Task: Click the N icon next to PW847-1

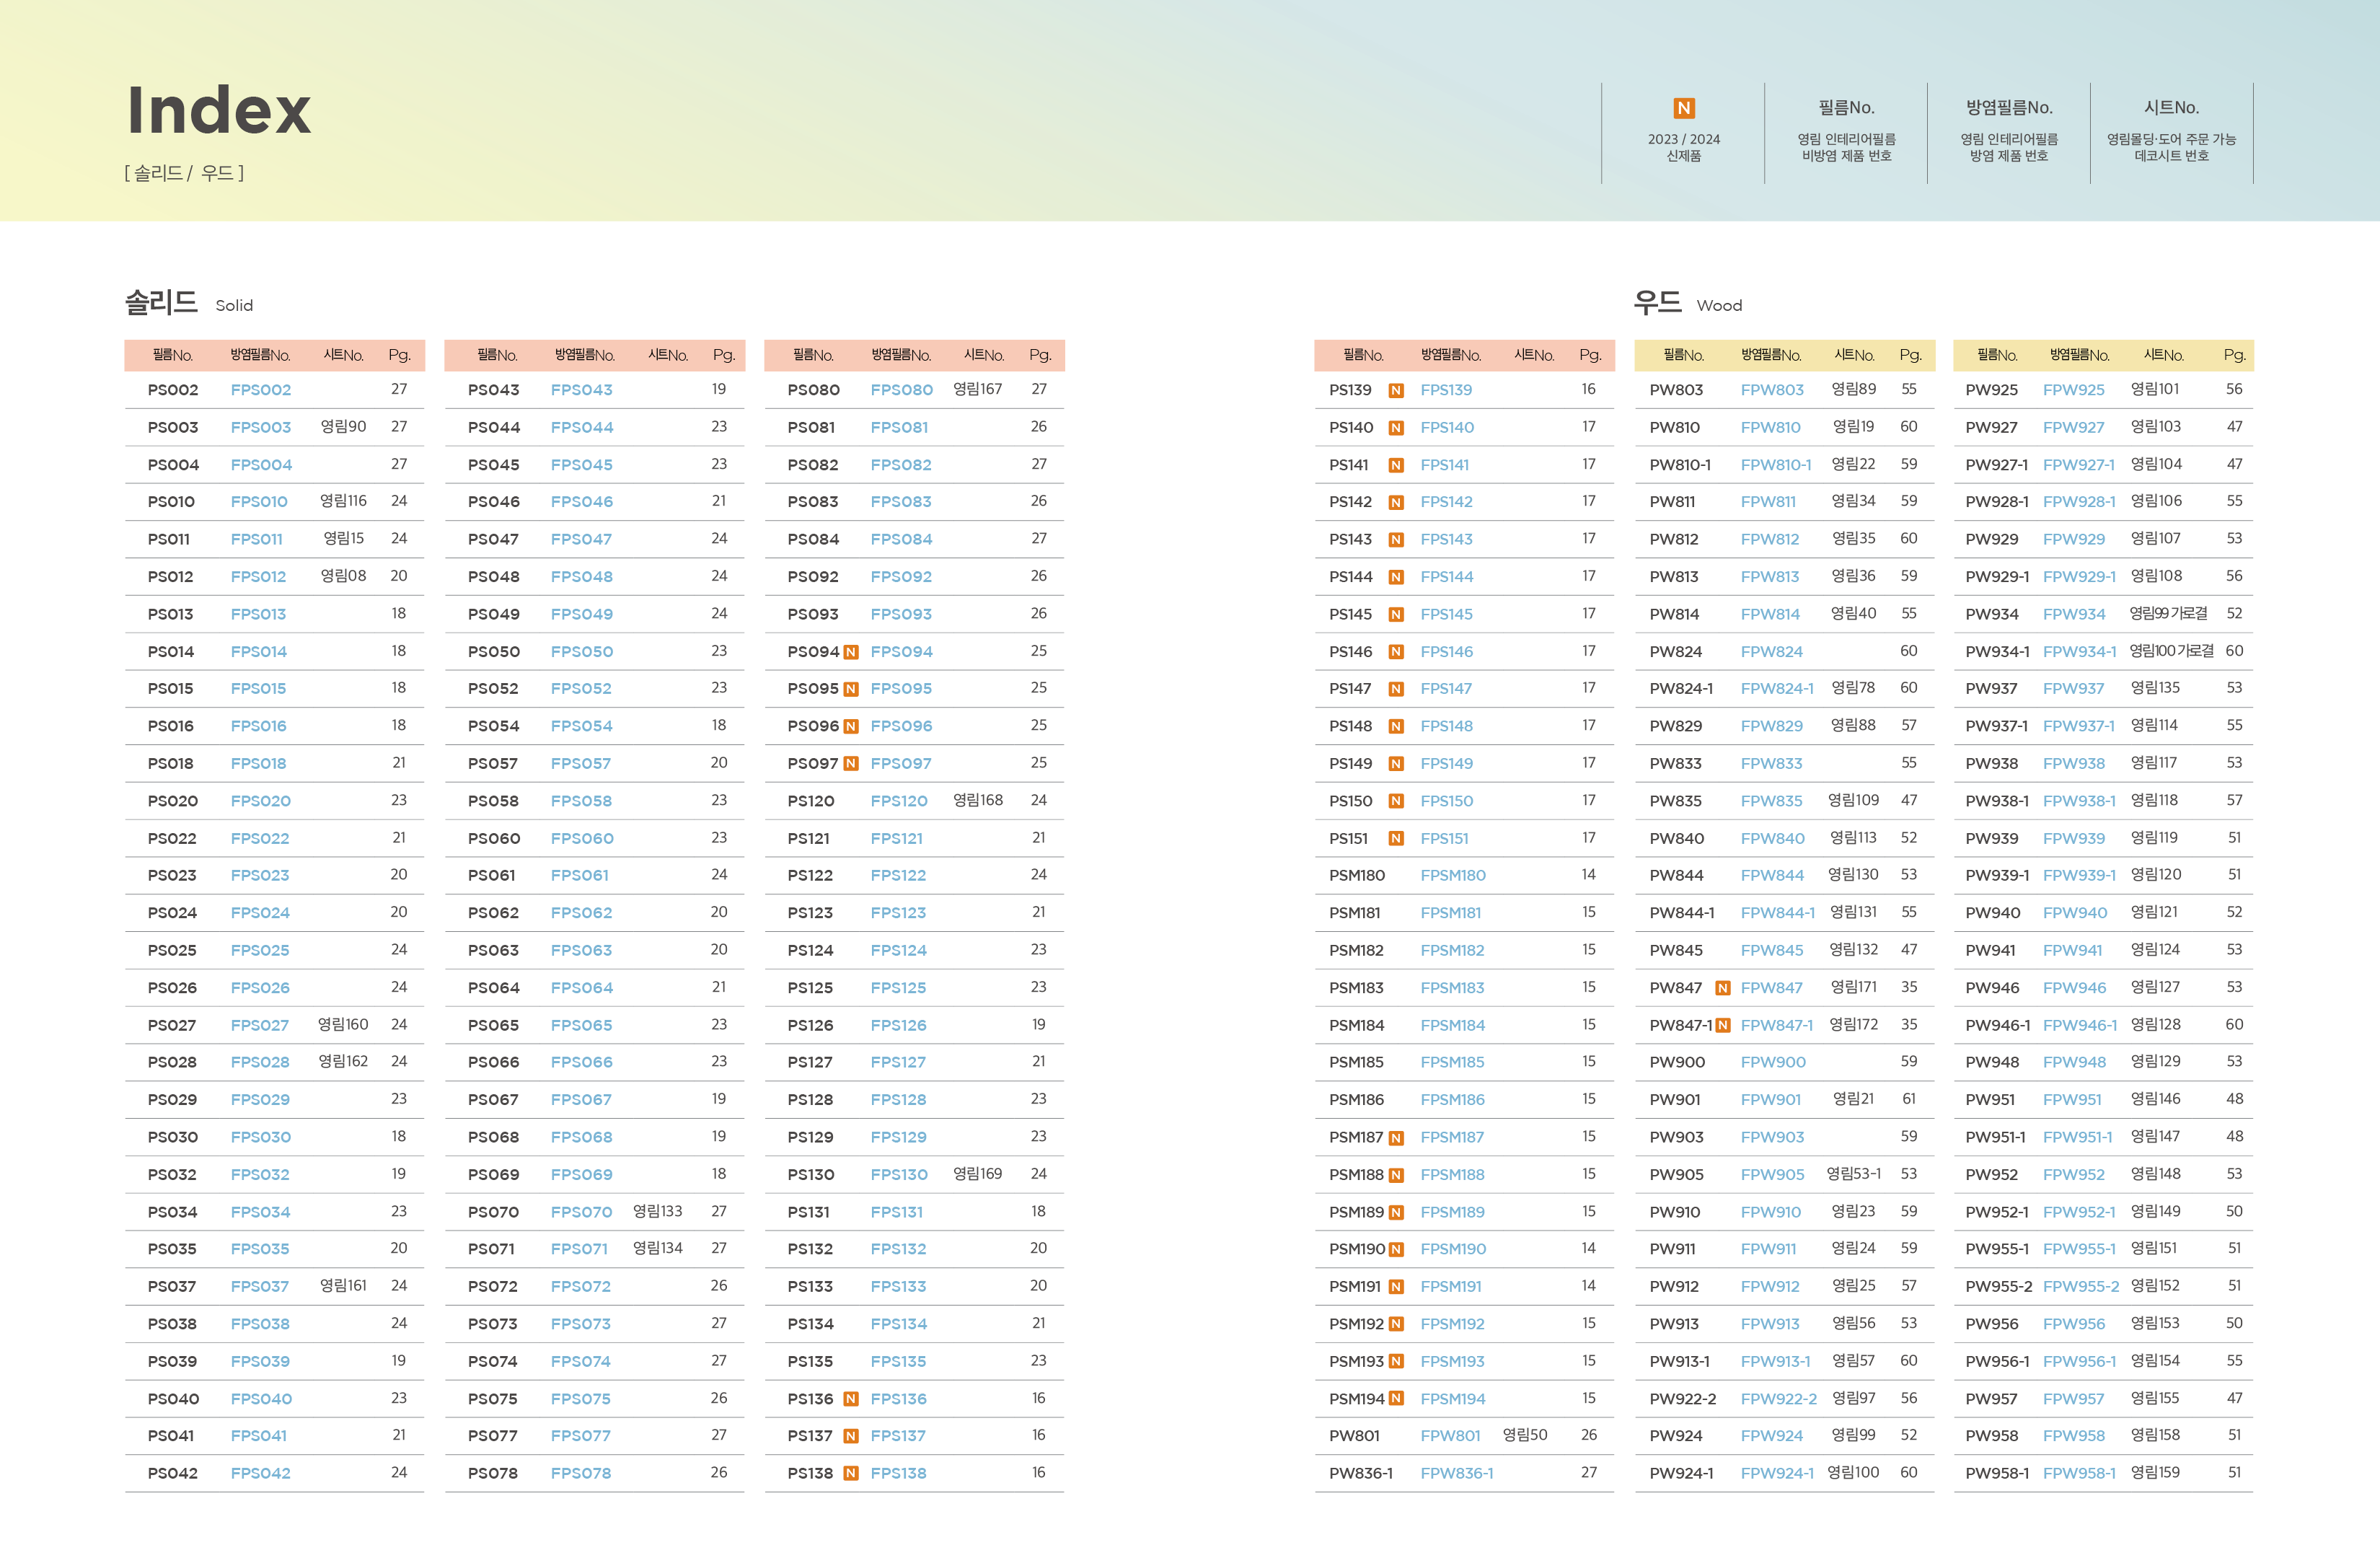Action: pos(1722,1025)
